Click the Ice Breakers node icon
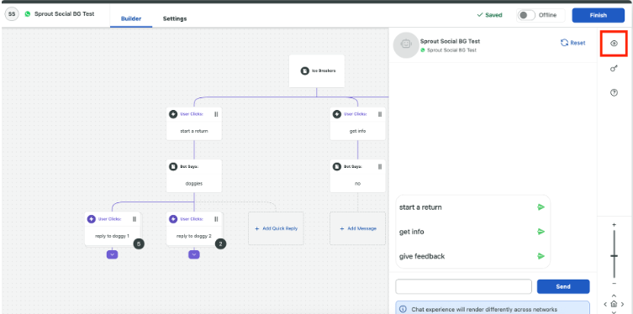 [x=304, y=71]
